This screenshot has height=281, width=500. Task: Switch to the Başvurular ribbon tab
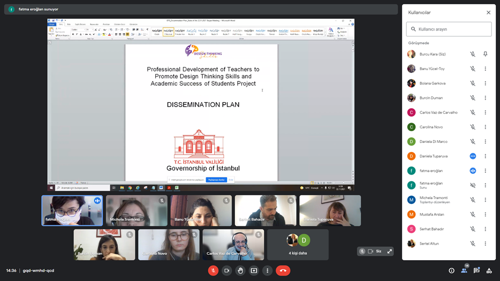pyautogui.click(x=94, y=24)
